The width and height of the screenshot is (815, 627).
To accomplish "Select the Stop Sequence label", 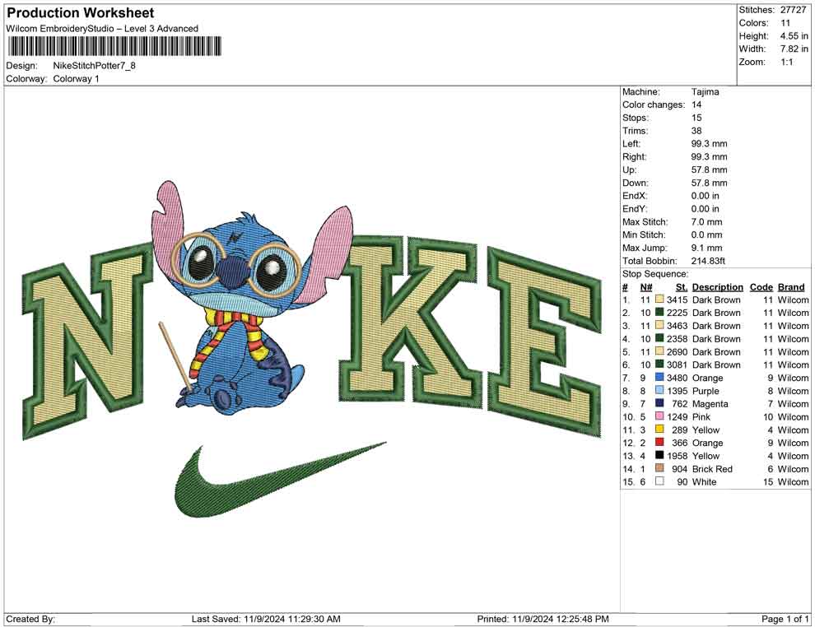I will click(655, 274).
